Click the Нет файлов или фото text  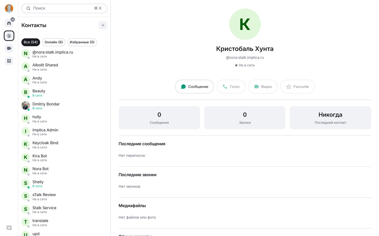(x=137, y=217)
